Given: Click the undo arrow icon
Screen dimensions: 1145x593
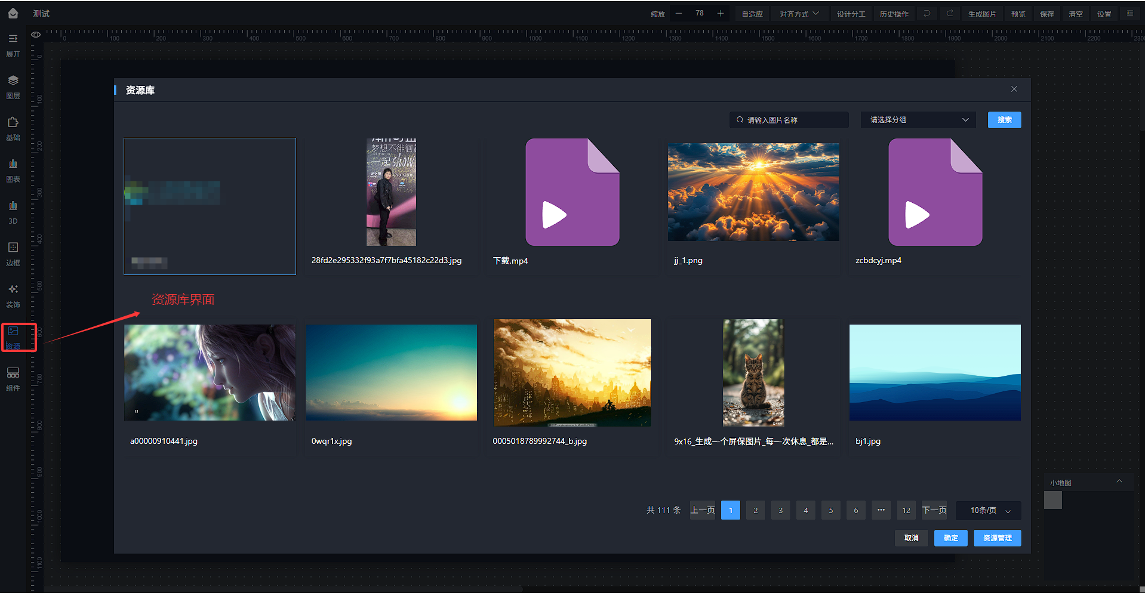Looking at the screenshot, I should click(927, 13).
